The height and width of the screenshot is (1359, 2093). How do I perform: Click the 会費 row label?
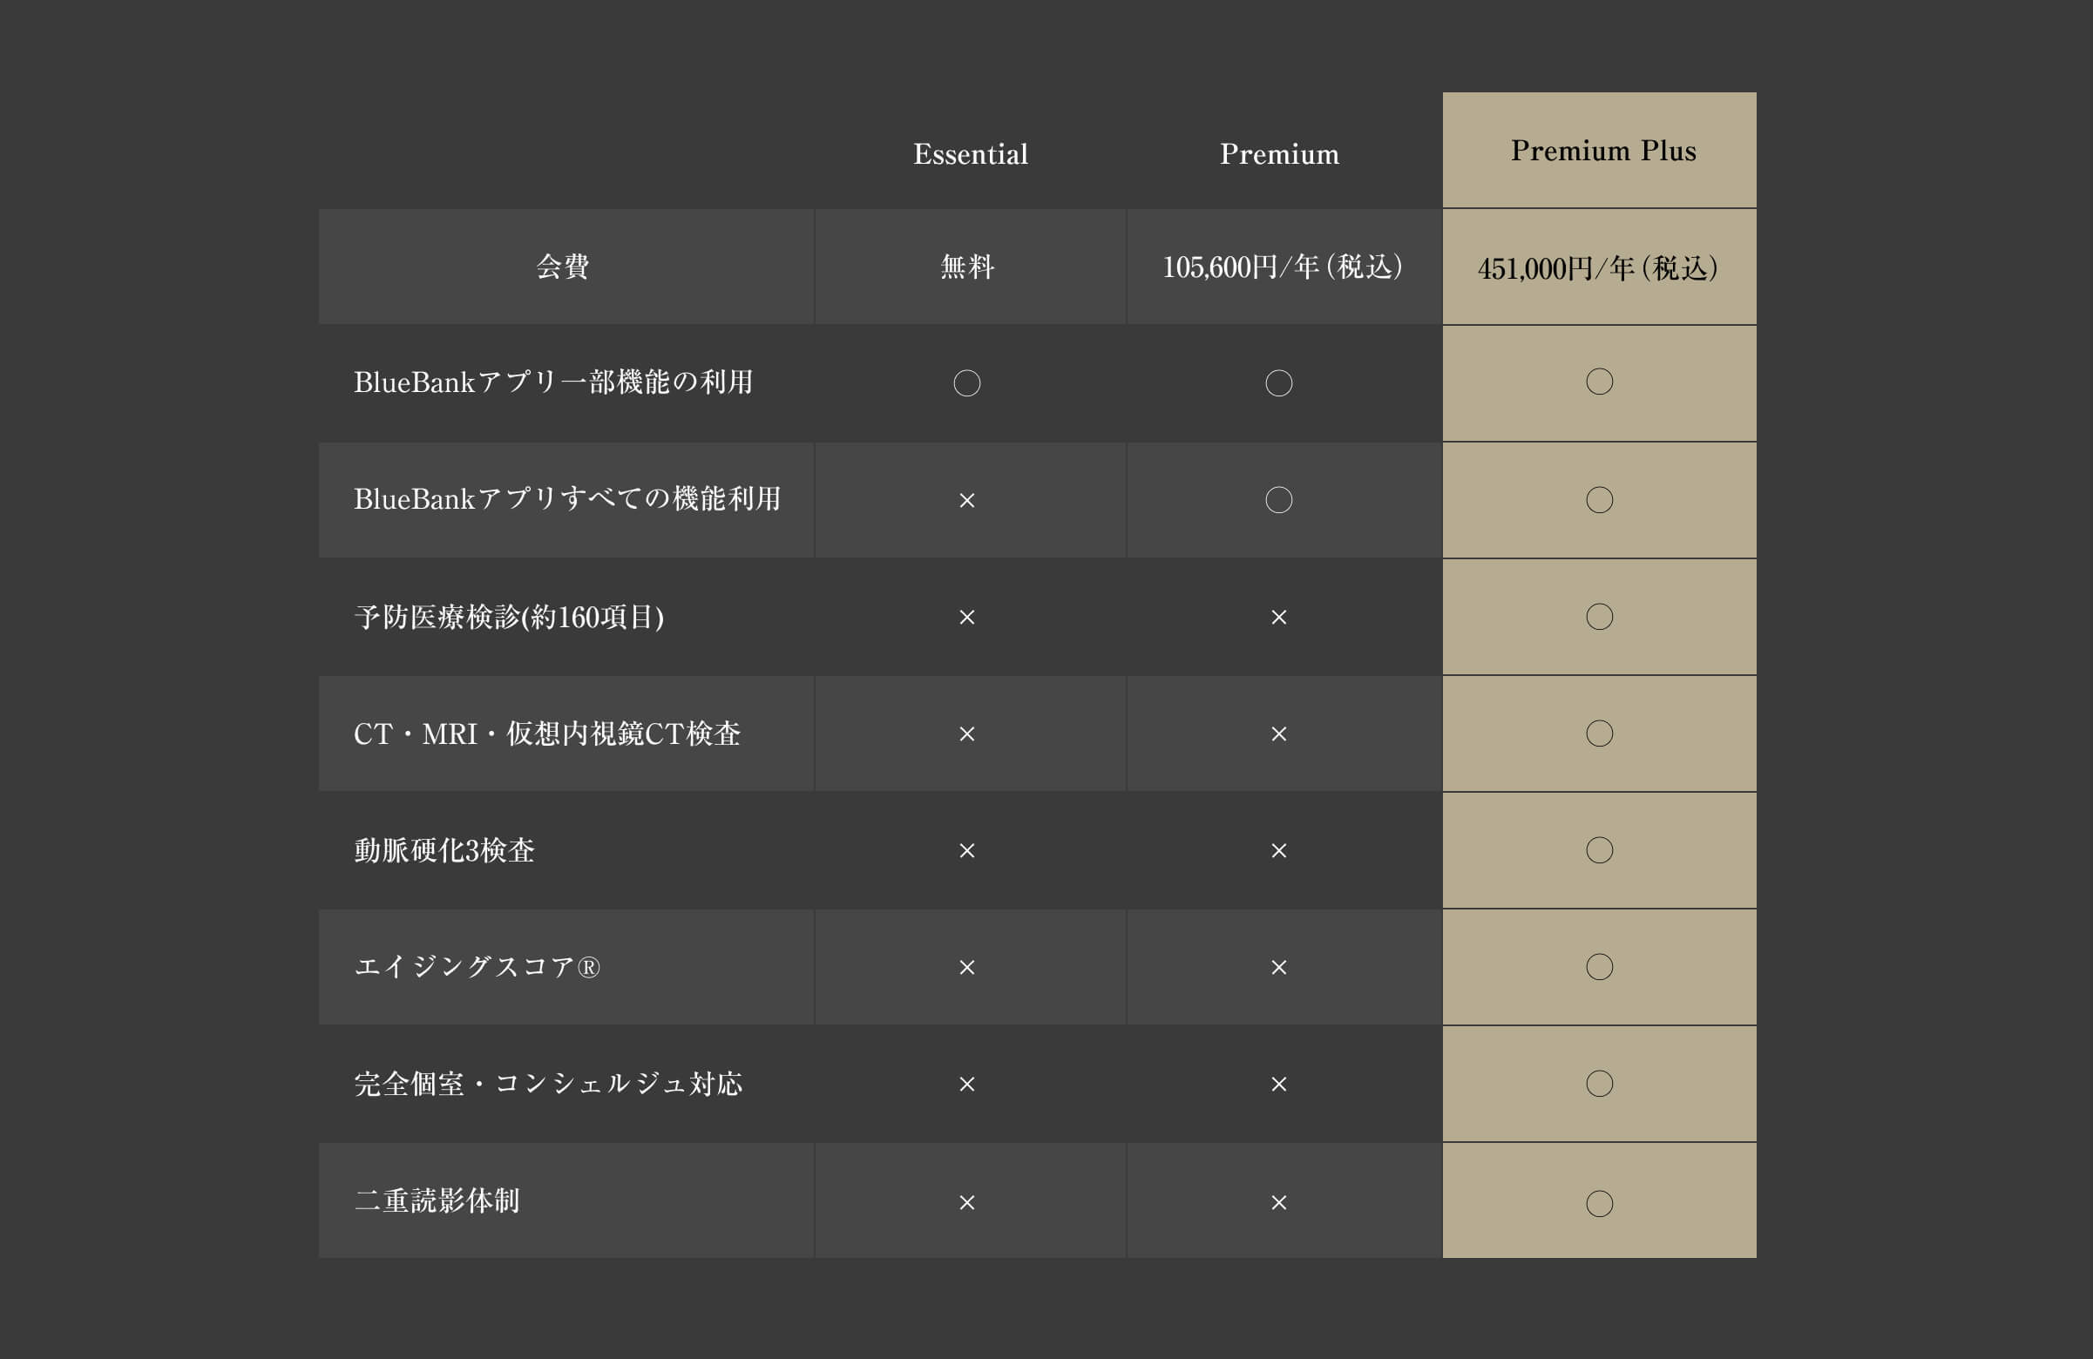(562, 267)
